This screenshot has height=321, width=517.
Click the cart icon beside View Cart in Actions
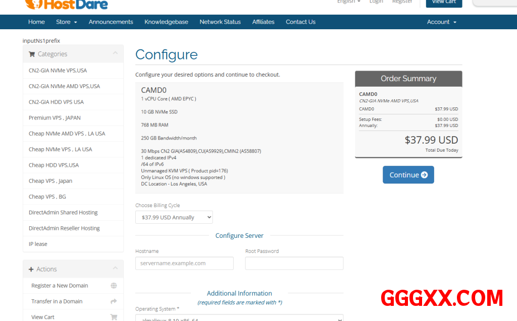click(114, 317)
